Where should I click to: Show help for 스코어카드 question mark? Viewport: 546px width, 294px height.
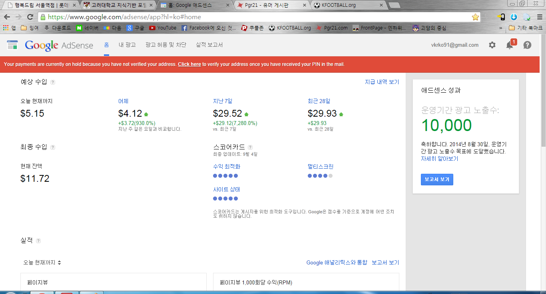tap(250, 147)
